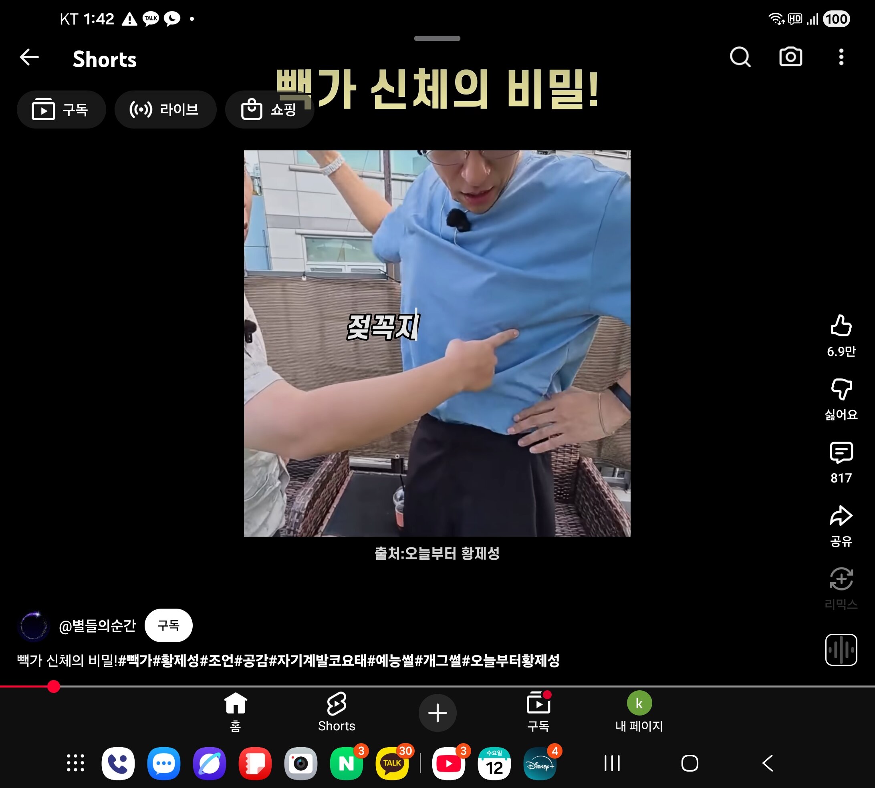Tap the #오늘부터황제성 hashtag

[x=511, y=661]
